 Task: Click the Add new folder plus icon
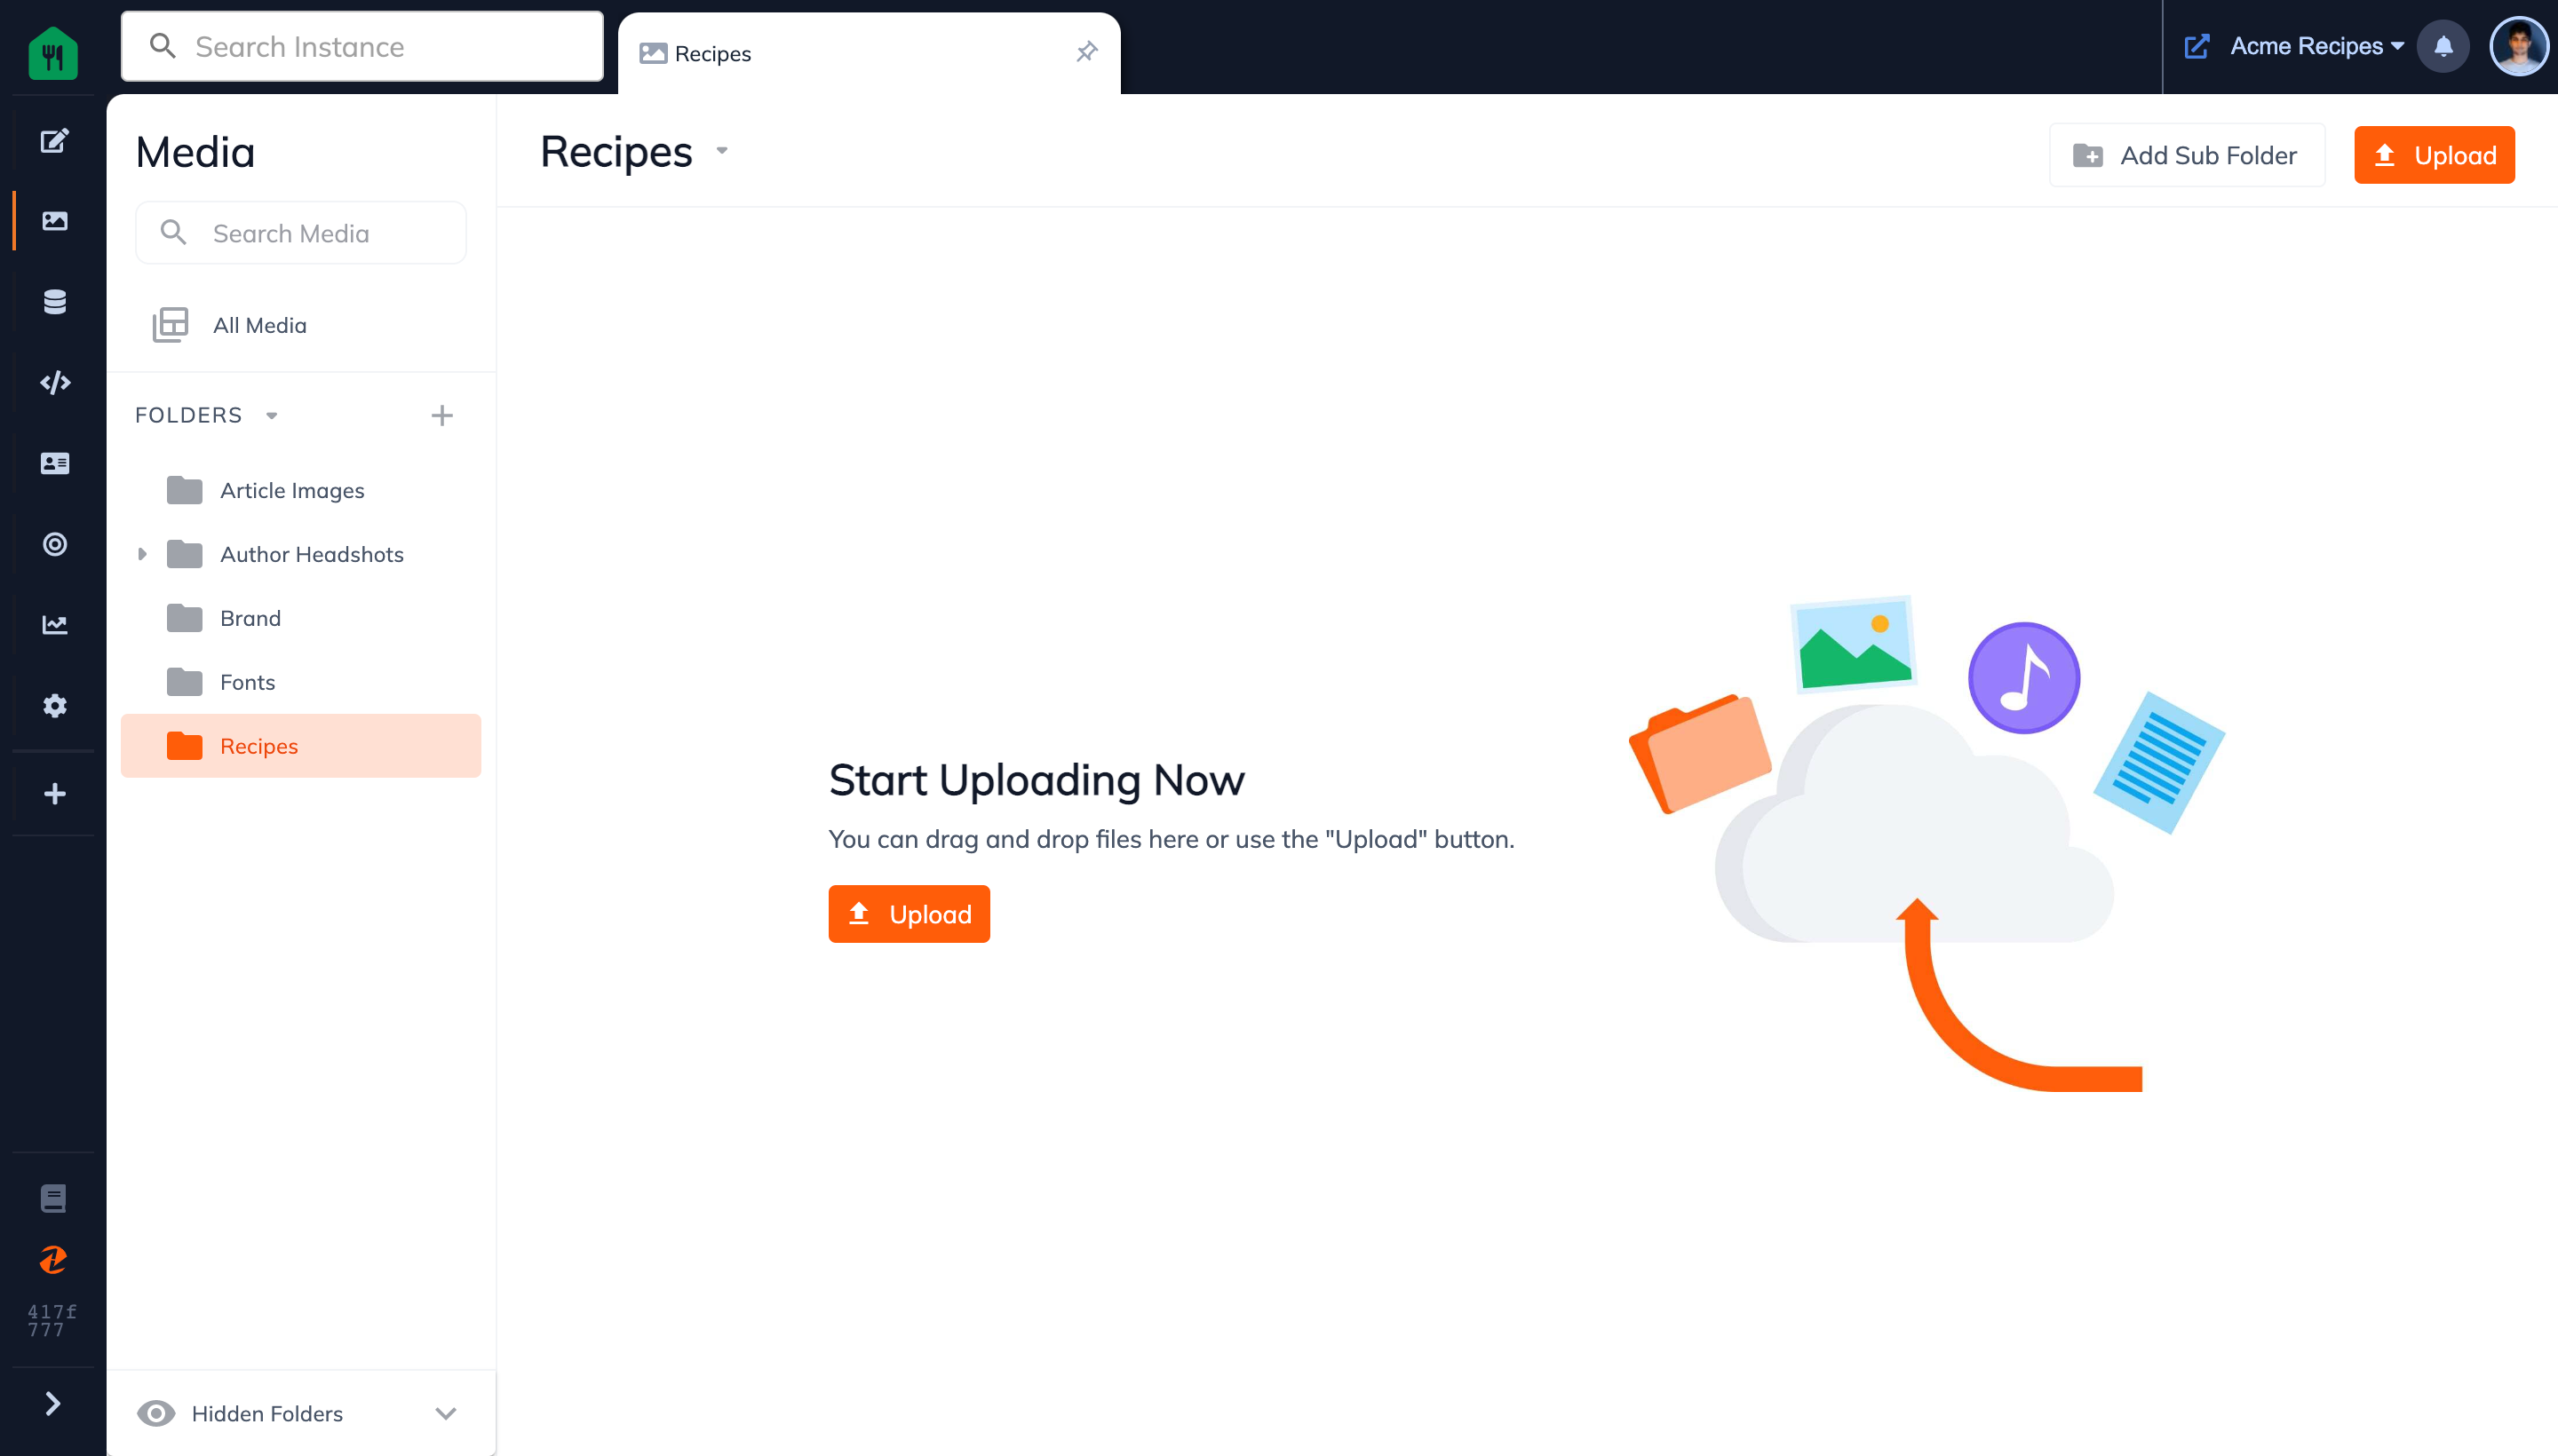(x=442, y=415)
